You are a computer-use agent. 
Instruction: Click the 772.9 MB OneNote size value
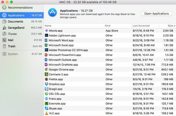(x=167, y=65)
